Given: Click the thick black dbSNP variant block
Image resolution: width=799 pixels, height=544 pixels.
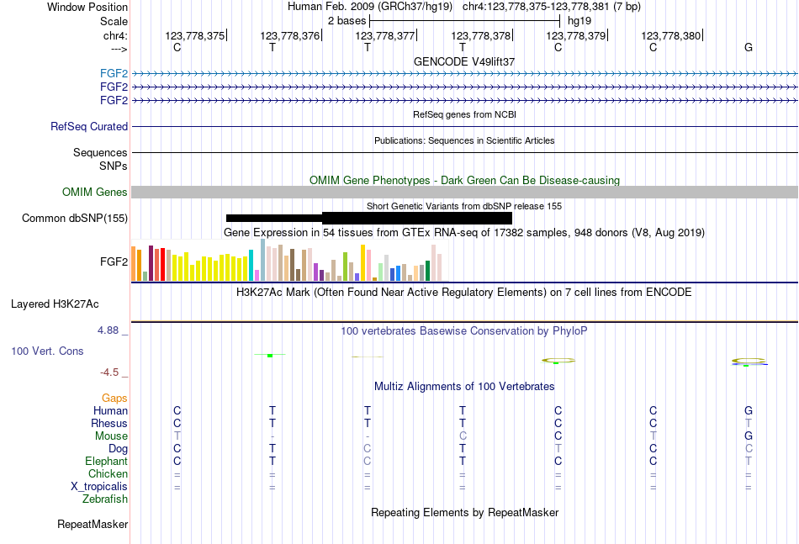Looking at the screenshot, I should tap(417, 218).
